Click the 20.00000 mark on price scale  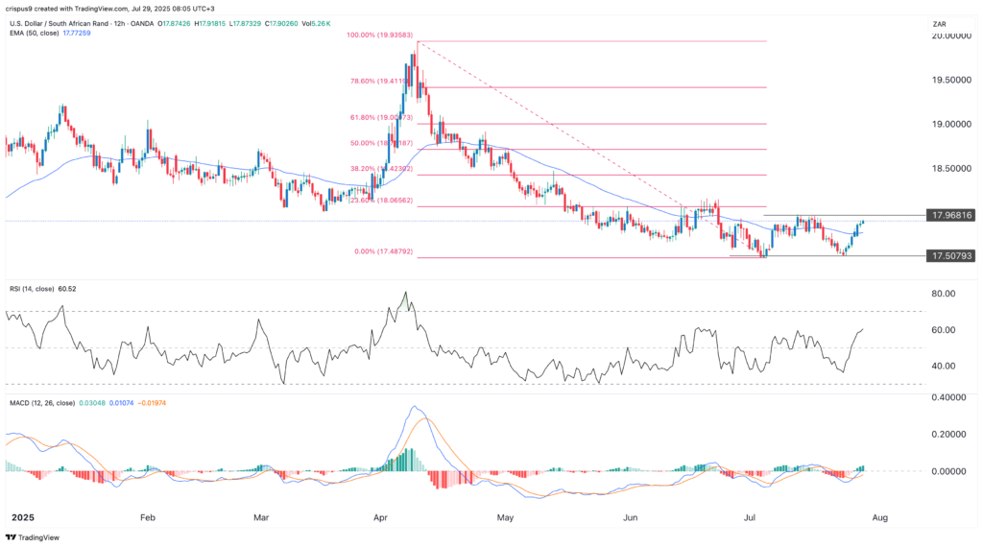947,36
